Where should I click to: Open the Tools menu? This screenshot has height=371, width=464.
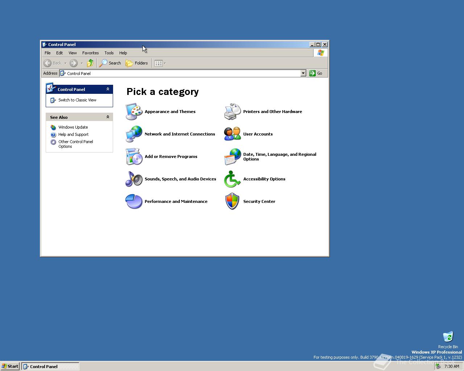(109, 53)
